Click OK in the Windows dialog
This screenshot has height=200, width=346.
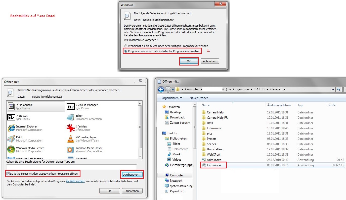coord(189,61)
